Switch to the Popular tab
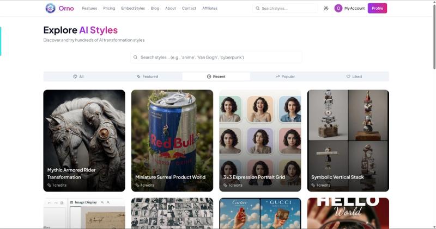 [x=285, y=77]
